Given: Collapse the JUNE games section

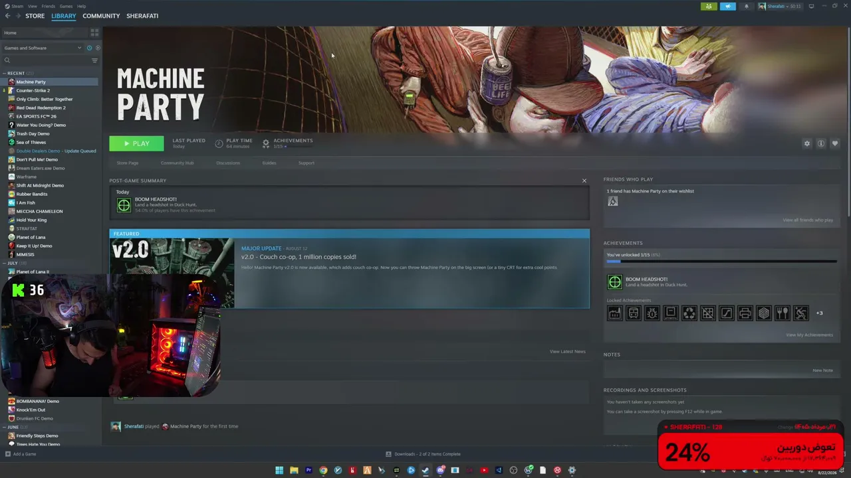Looking at the screenshot, I should [x=5, y=427].
